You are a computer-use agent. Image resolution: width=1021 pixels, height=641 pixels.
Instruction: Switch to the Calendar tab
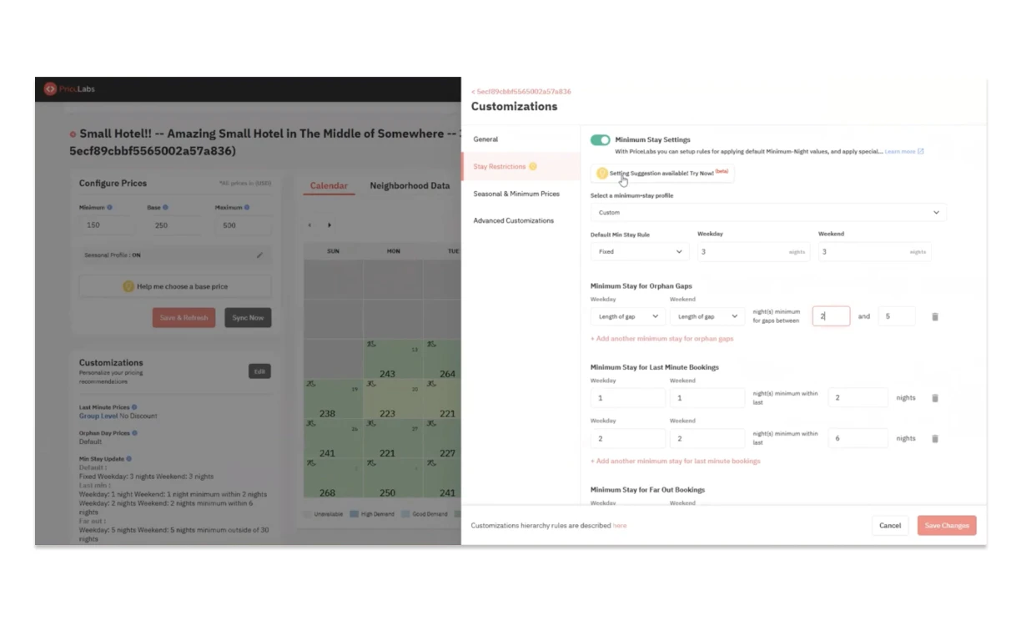(329, 185)
